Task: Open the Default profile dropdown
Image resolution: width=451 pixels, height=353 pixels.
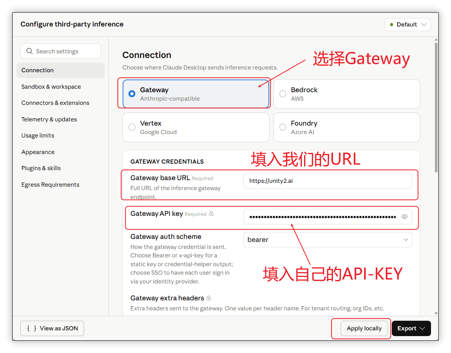Action: (x=408, y=25)
